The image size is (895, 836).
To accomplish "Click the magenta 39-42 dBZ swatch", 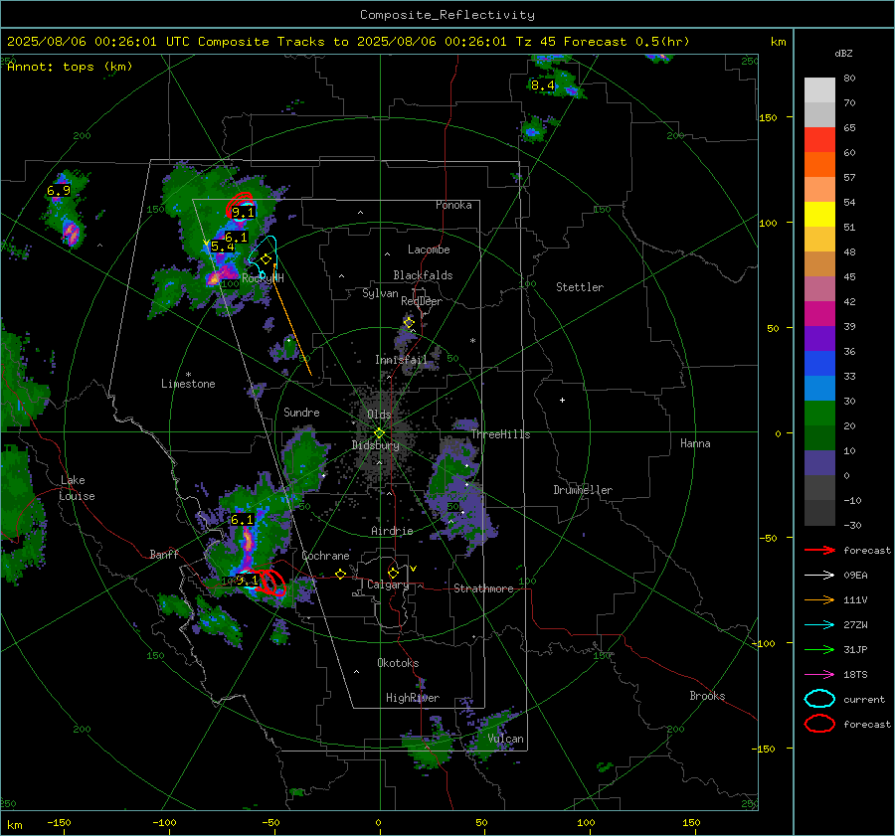I will click(x=819, y=314).
